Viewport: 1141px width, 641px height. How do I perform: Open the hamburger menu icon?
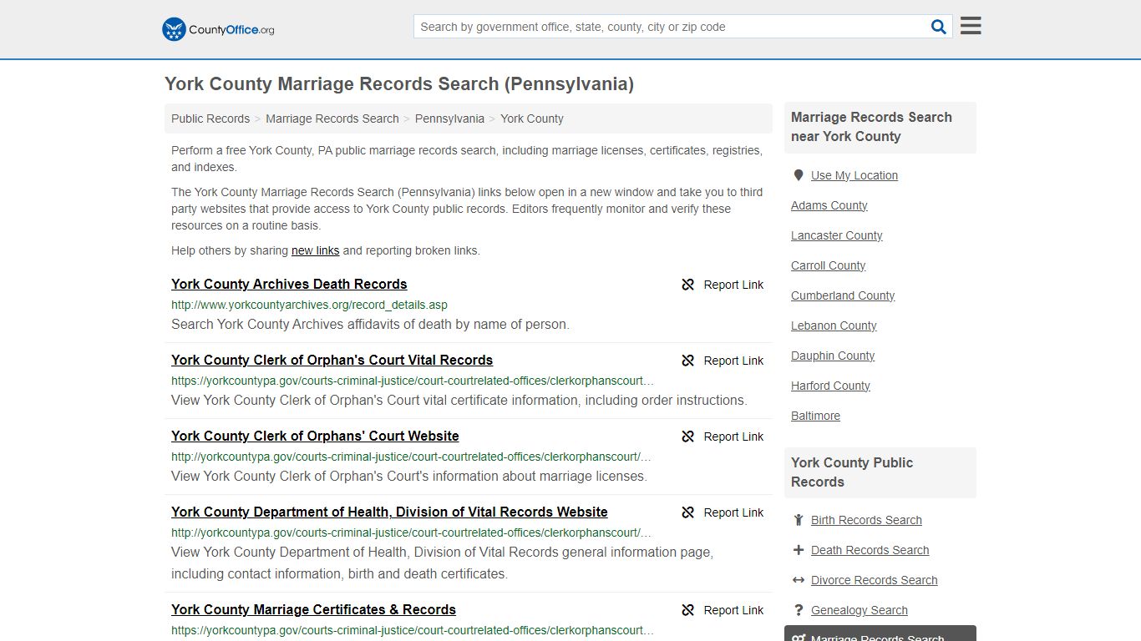tap(971, 26)
